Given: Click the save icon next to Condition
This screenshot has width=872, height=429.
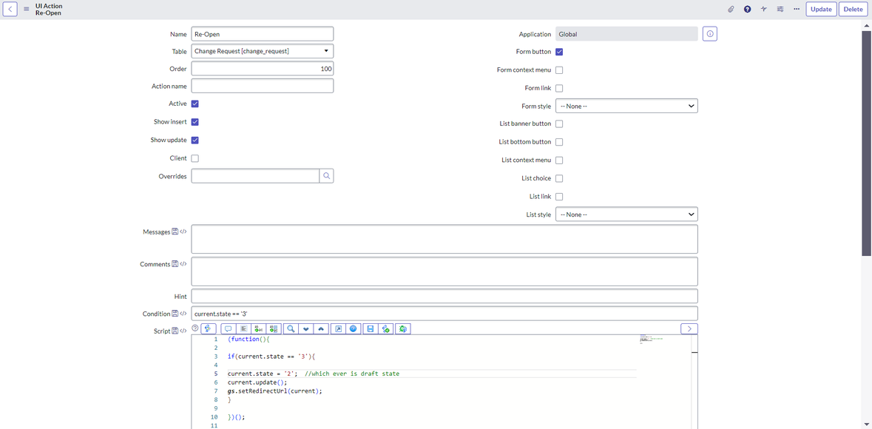Looking at the screenshot, I should [x=175, y=314].
